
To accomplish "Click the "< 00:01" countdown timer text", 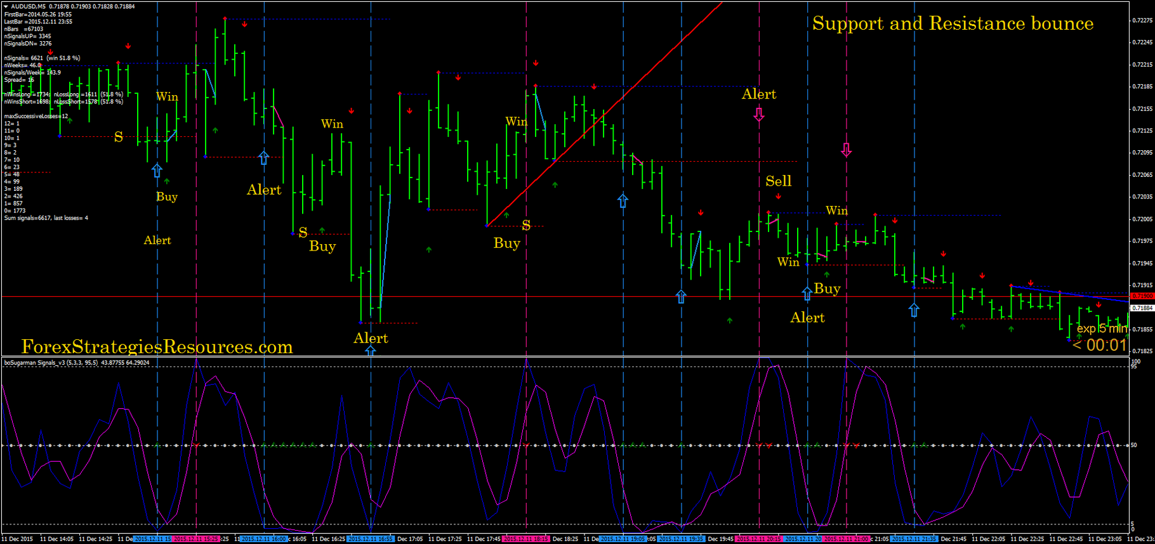I will coord(1099,346).
